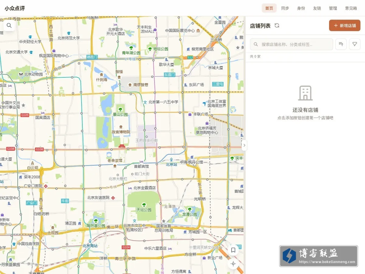This screenshot has width=365, height=274.
Task: Open the map search icon
Action: (9, 26)
